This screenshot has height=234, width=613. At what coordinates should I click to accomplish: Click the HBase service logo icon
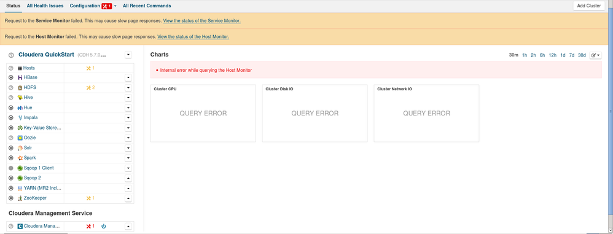click(x=20, y=77)
